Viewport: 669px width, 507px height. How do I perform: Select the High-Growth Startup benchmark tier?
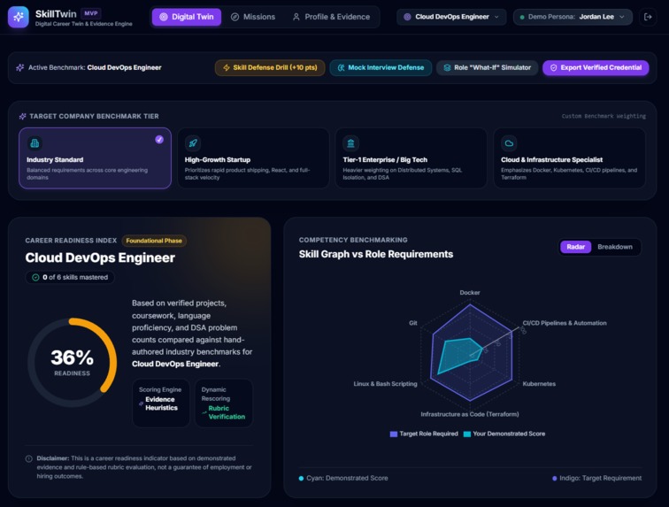pos(253,158)
